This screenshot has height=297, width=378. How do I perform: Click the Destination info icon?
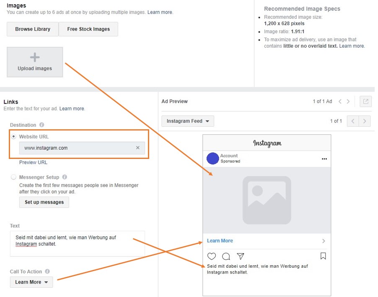(42, 125)
